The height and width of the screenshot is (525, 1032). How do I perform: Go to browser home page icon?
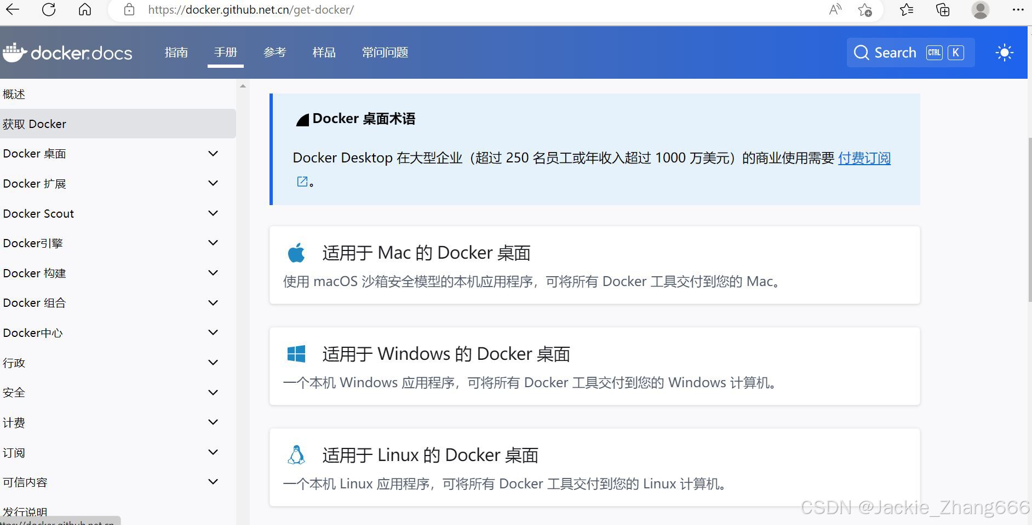pos(85,9)
